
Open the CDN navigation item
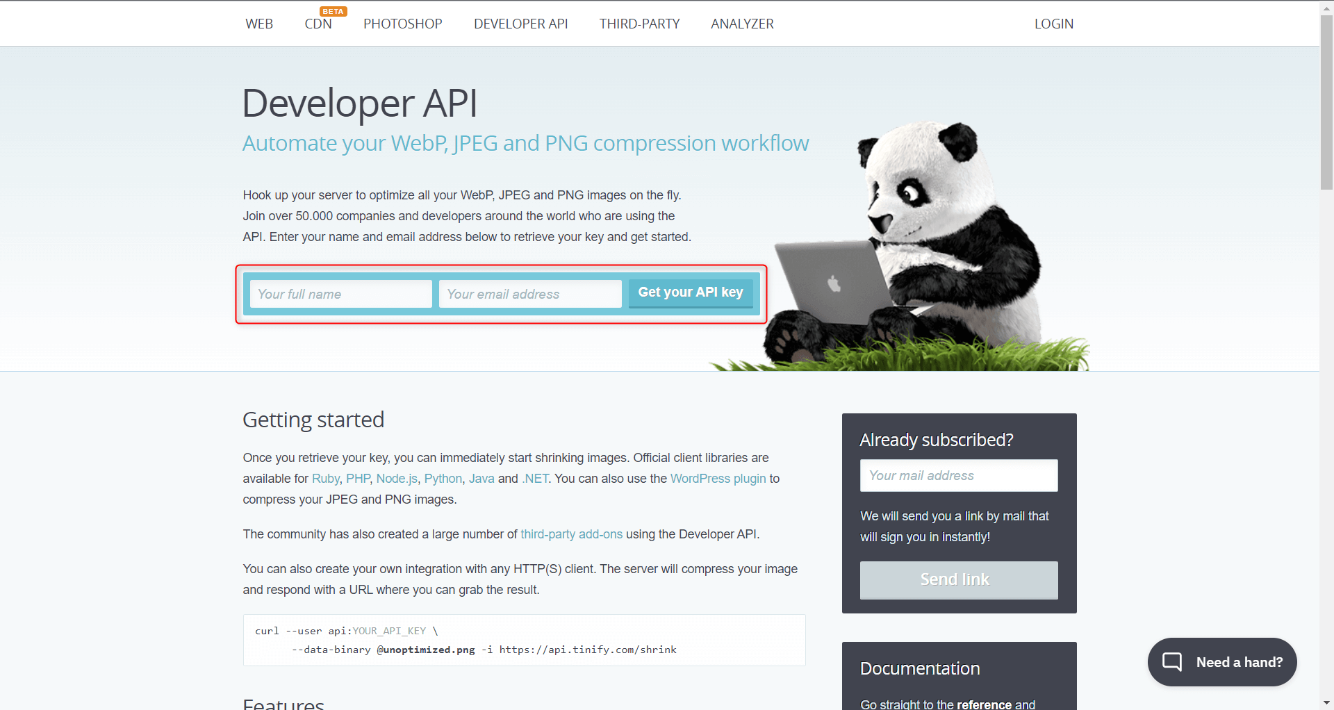click(x=318, y=24)
